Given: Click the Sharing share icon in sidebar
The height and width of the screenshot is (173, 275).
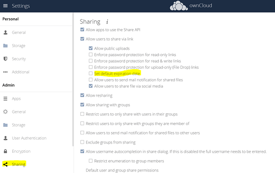Looking at the screenshot, I should [x=6, y=164].
